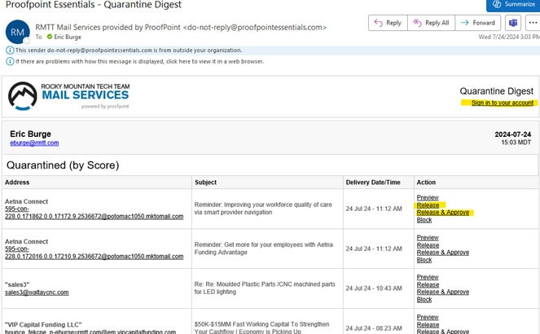The width and height of the screenshot is (540, 334).
Task: Click the second Aetna Connect address 228.0.172016
Action: click(x=94, y=253)
